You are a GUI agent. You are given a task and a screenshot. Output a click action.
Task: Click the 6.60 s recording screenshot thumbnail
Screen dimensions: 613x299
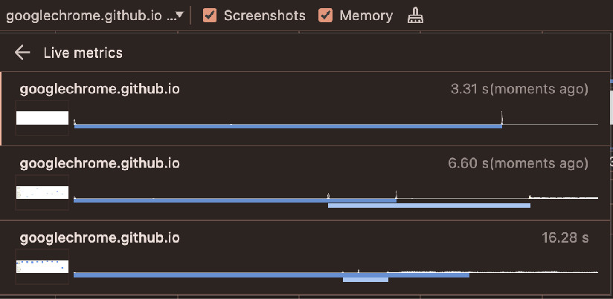click(42, 193)
